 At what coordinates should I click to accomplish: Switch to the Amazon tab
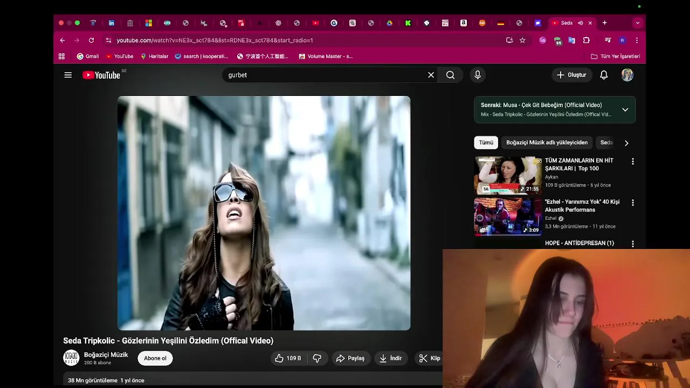pos(464,23)
